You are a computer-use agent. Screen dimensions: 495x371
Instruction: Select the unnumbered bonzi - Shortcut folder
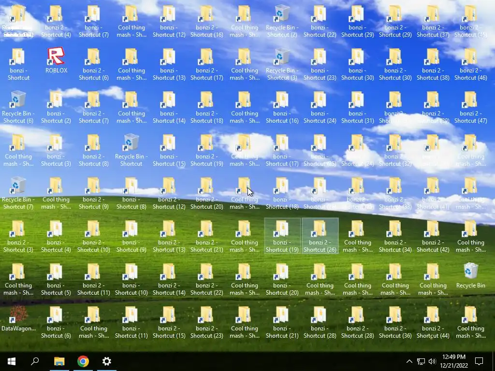click(x=18, y=64)
